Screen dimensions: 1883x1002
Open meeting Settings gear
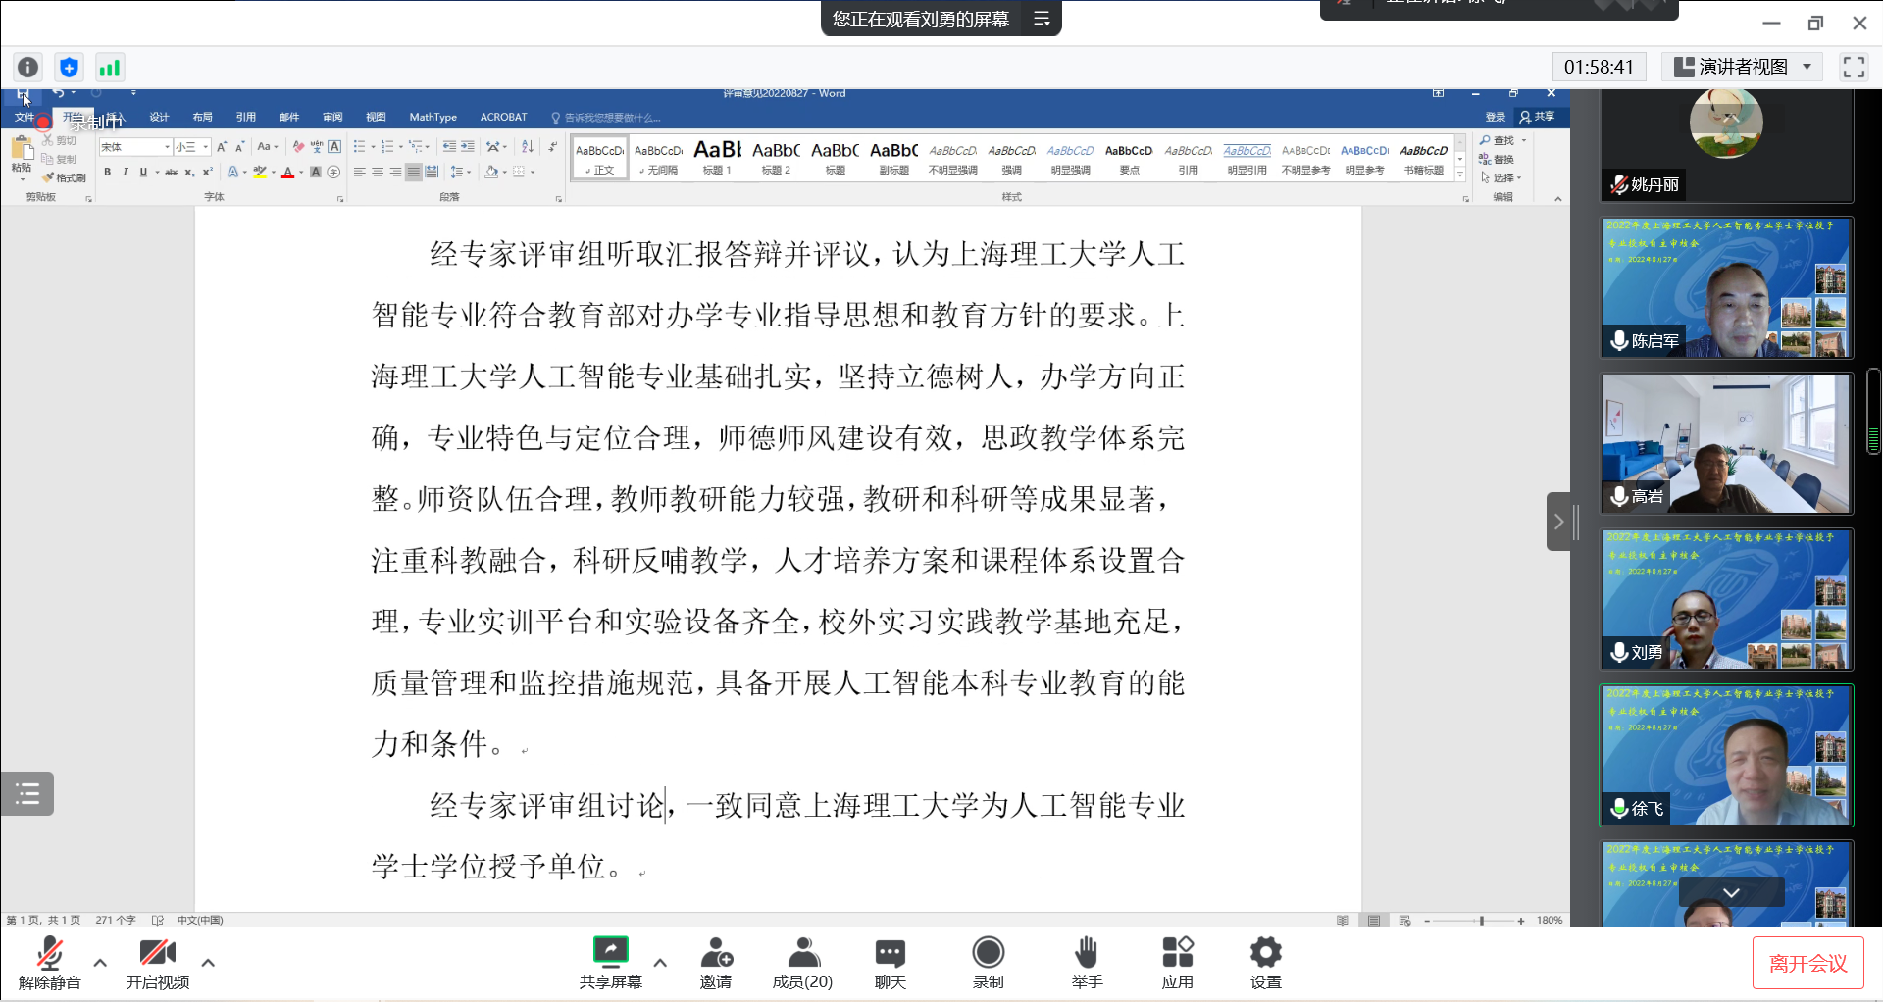coord(1265,962)
